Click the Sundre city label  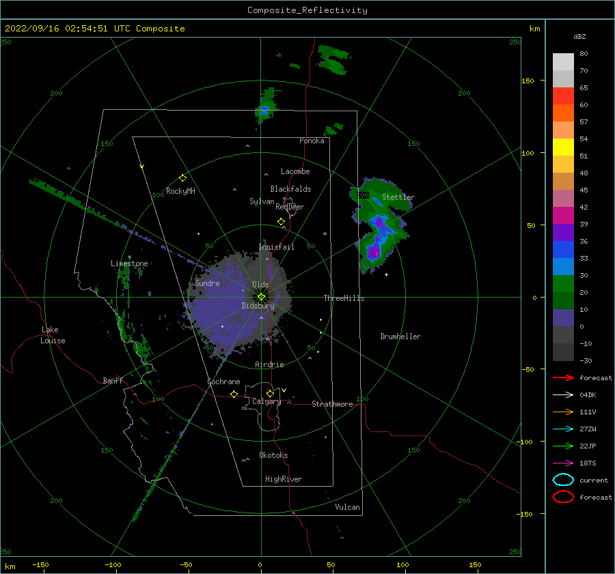[x=207, y=283]
